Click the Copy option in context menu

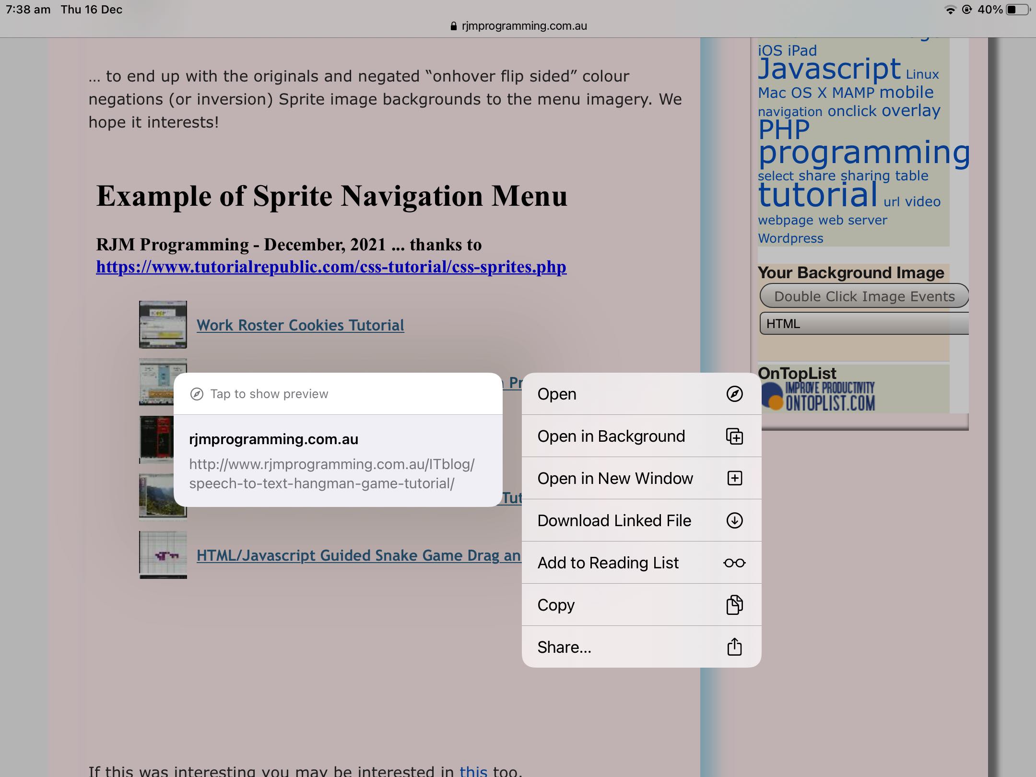click(641, 605)
